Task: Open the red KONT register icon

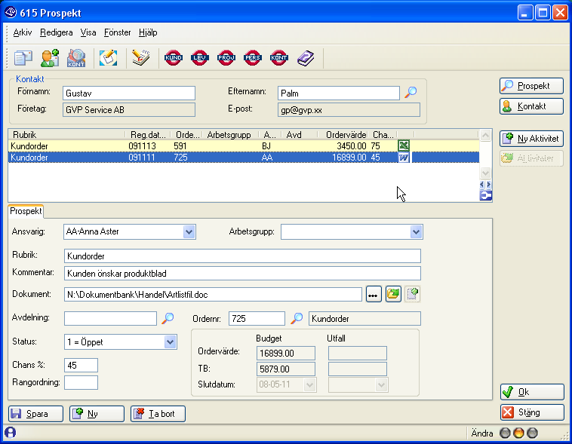Action: tap(278, 57)
